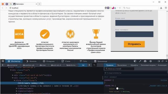Select form.forms breadcrumb
This screenshot has height=94, width=168.
pos(71,65)
